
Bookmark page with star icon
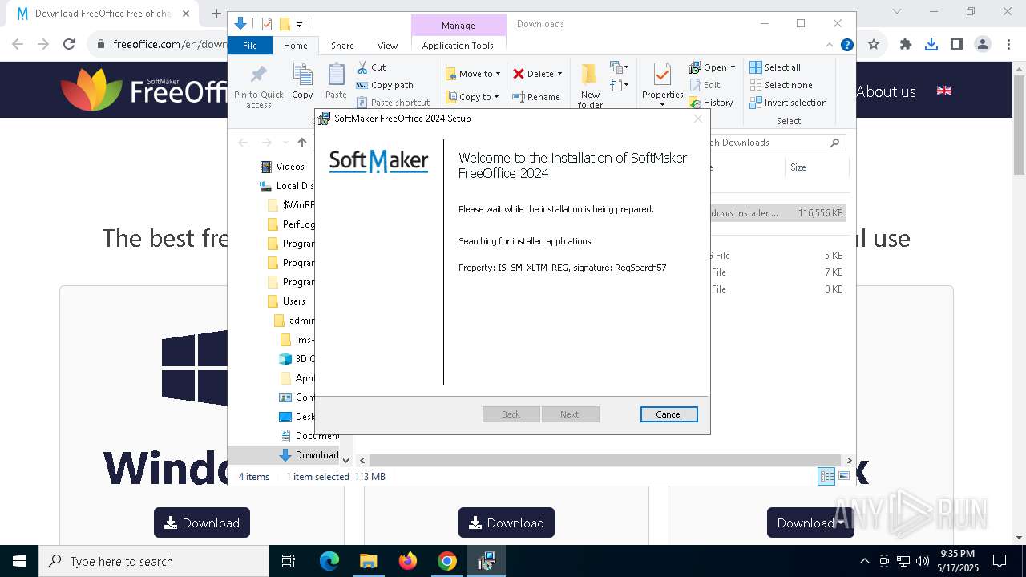tap(874, 45)
